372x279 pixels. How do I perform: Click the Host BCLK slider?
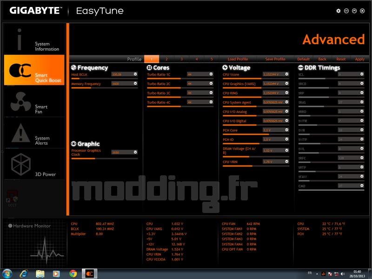(104, 79)
